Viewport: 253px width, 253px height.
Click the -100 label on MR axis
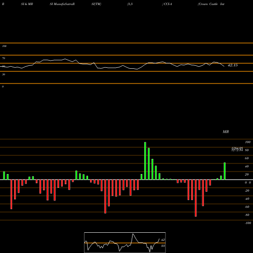point(248,223)
